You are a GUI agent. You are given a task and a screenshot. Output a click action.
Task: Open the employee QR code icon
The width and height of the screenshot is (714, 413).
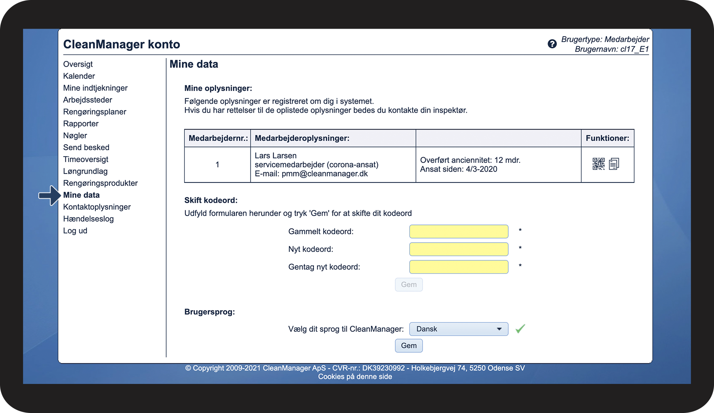(x=598, y=164)
